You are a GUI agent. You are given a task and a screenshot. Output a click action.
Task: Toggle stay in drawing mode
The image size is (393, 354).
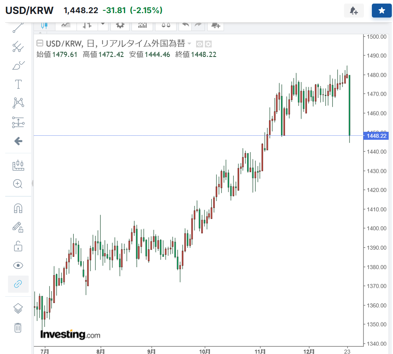pyautogui.click(x=18, y=227)
